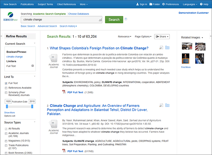This screenshot has height=155, width=212.
Task: Enable the References Available checkbox
Action: point(6,88)
